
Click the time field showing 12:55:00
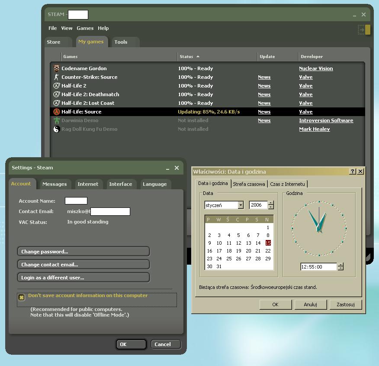click(x=319, y=267)
